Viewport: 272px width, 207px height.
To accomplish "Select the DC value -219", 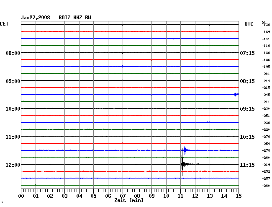I will (266, 165).
